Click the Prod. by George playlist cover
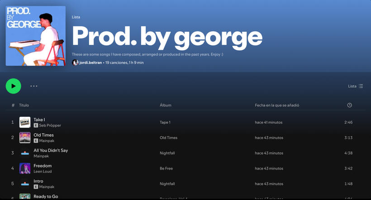The height and width of the screenshot is (200, 371). tap(35, 36)
